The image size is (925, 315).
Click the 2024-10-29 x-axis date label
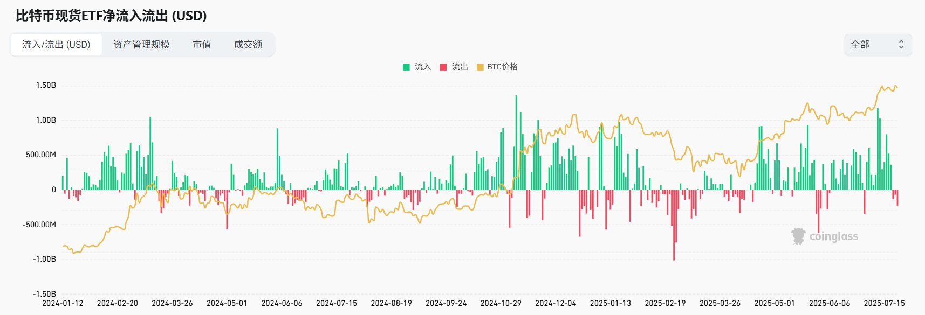[x=501, y=303]
